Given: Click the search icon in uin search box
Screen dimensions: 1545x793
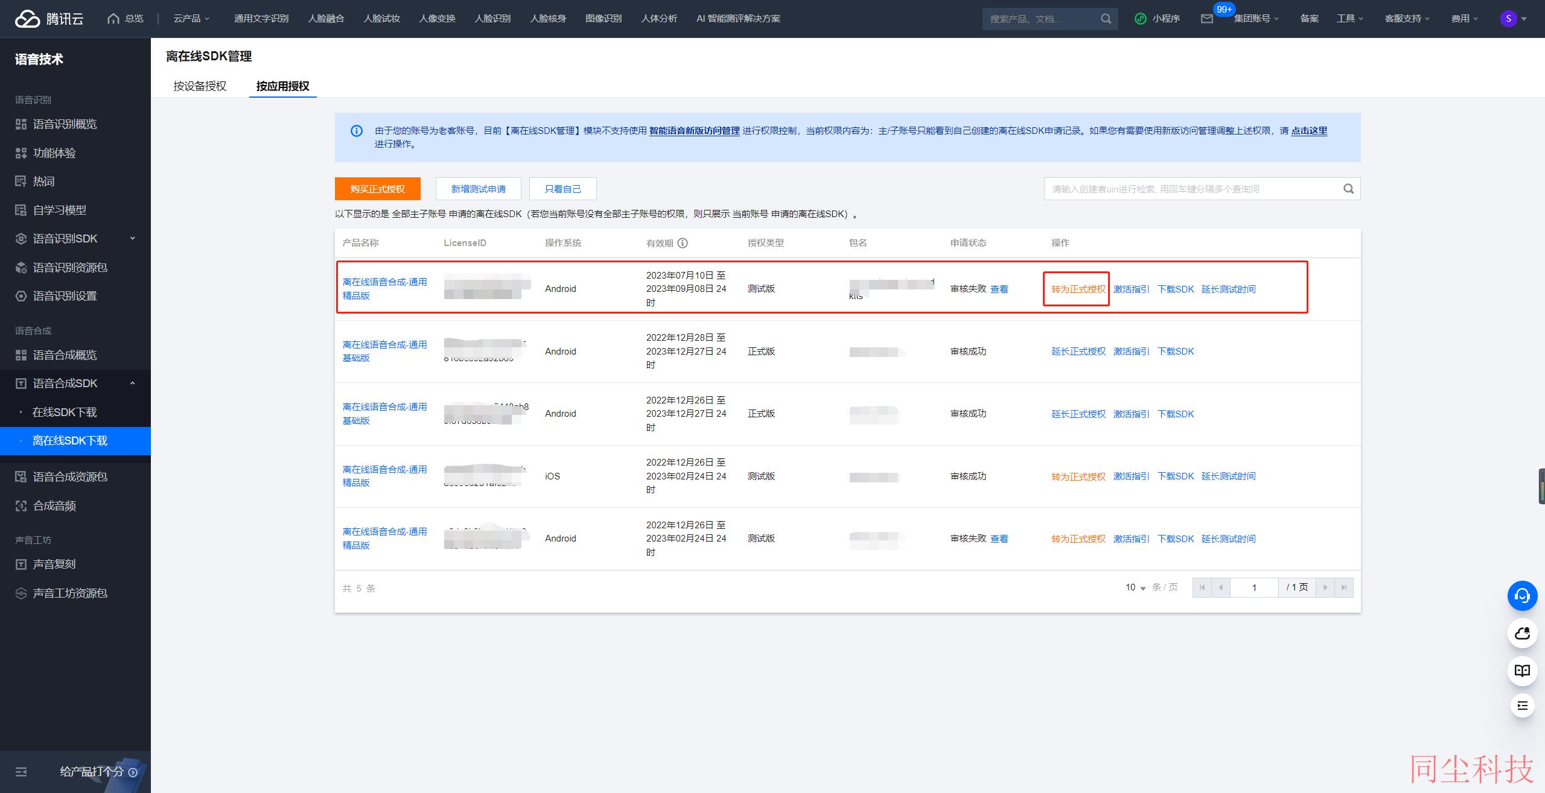Looking at the screenshot, I should click(1348, 189).
